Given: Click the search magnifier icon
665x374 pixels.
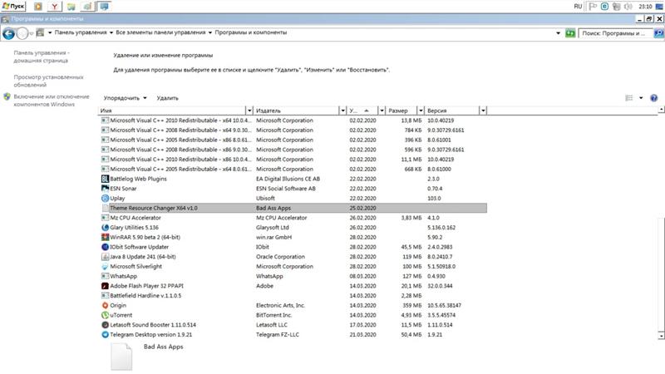Looking at the screenshot, I should click(658, 33).
